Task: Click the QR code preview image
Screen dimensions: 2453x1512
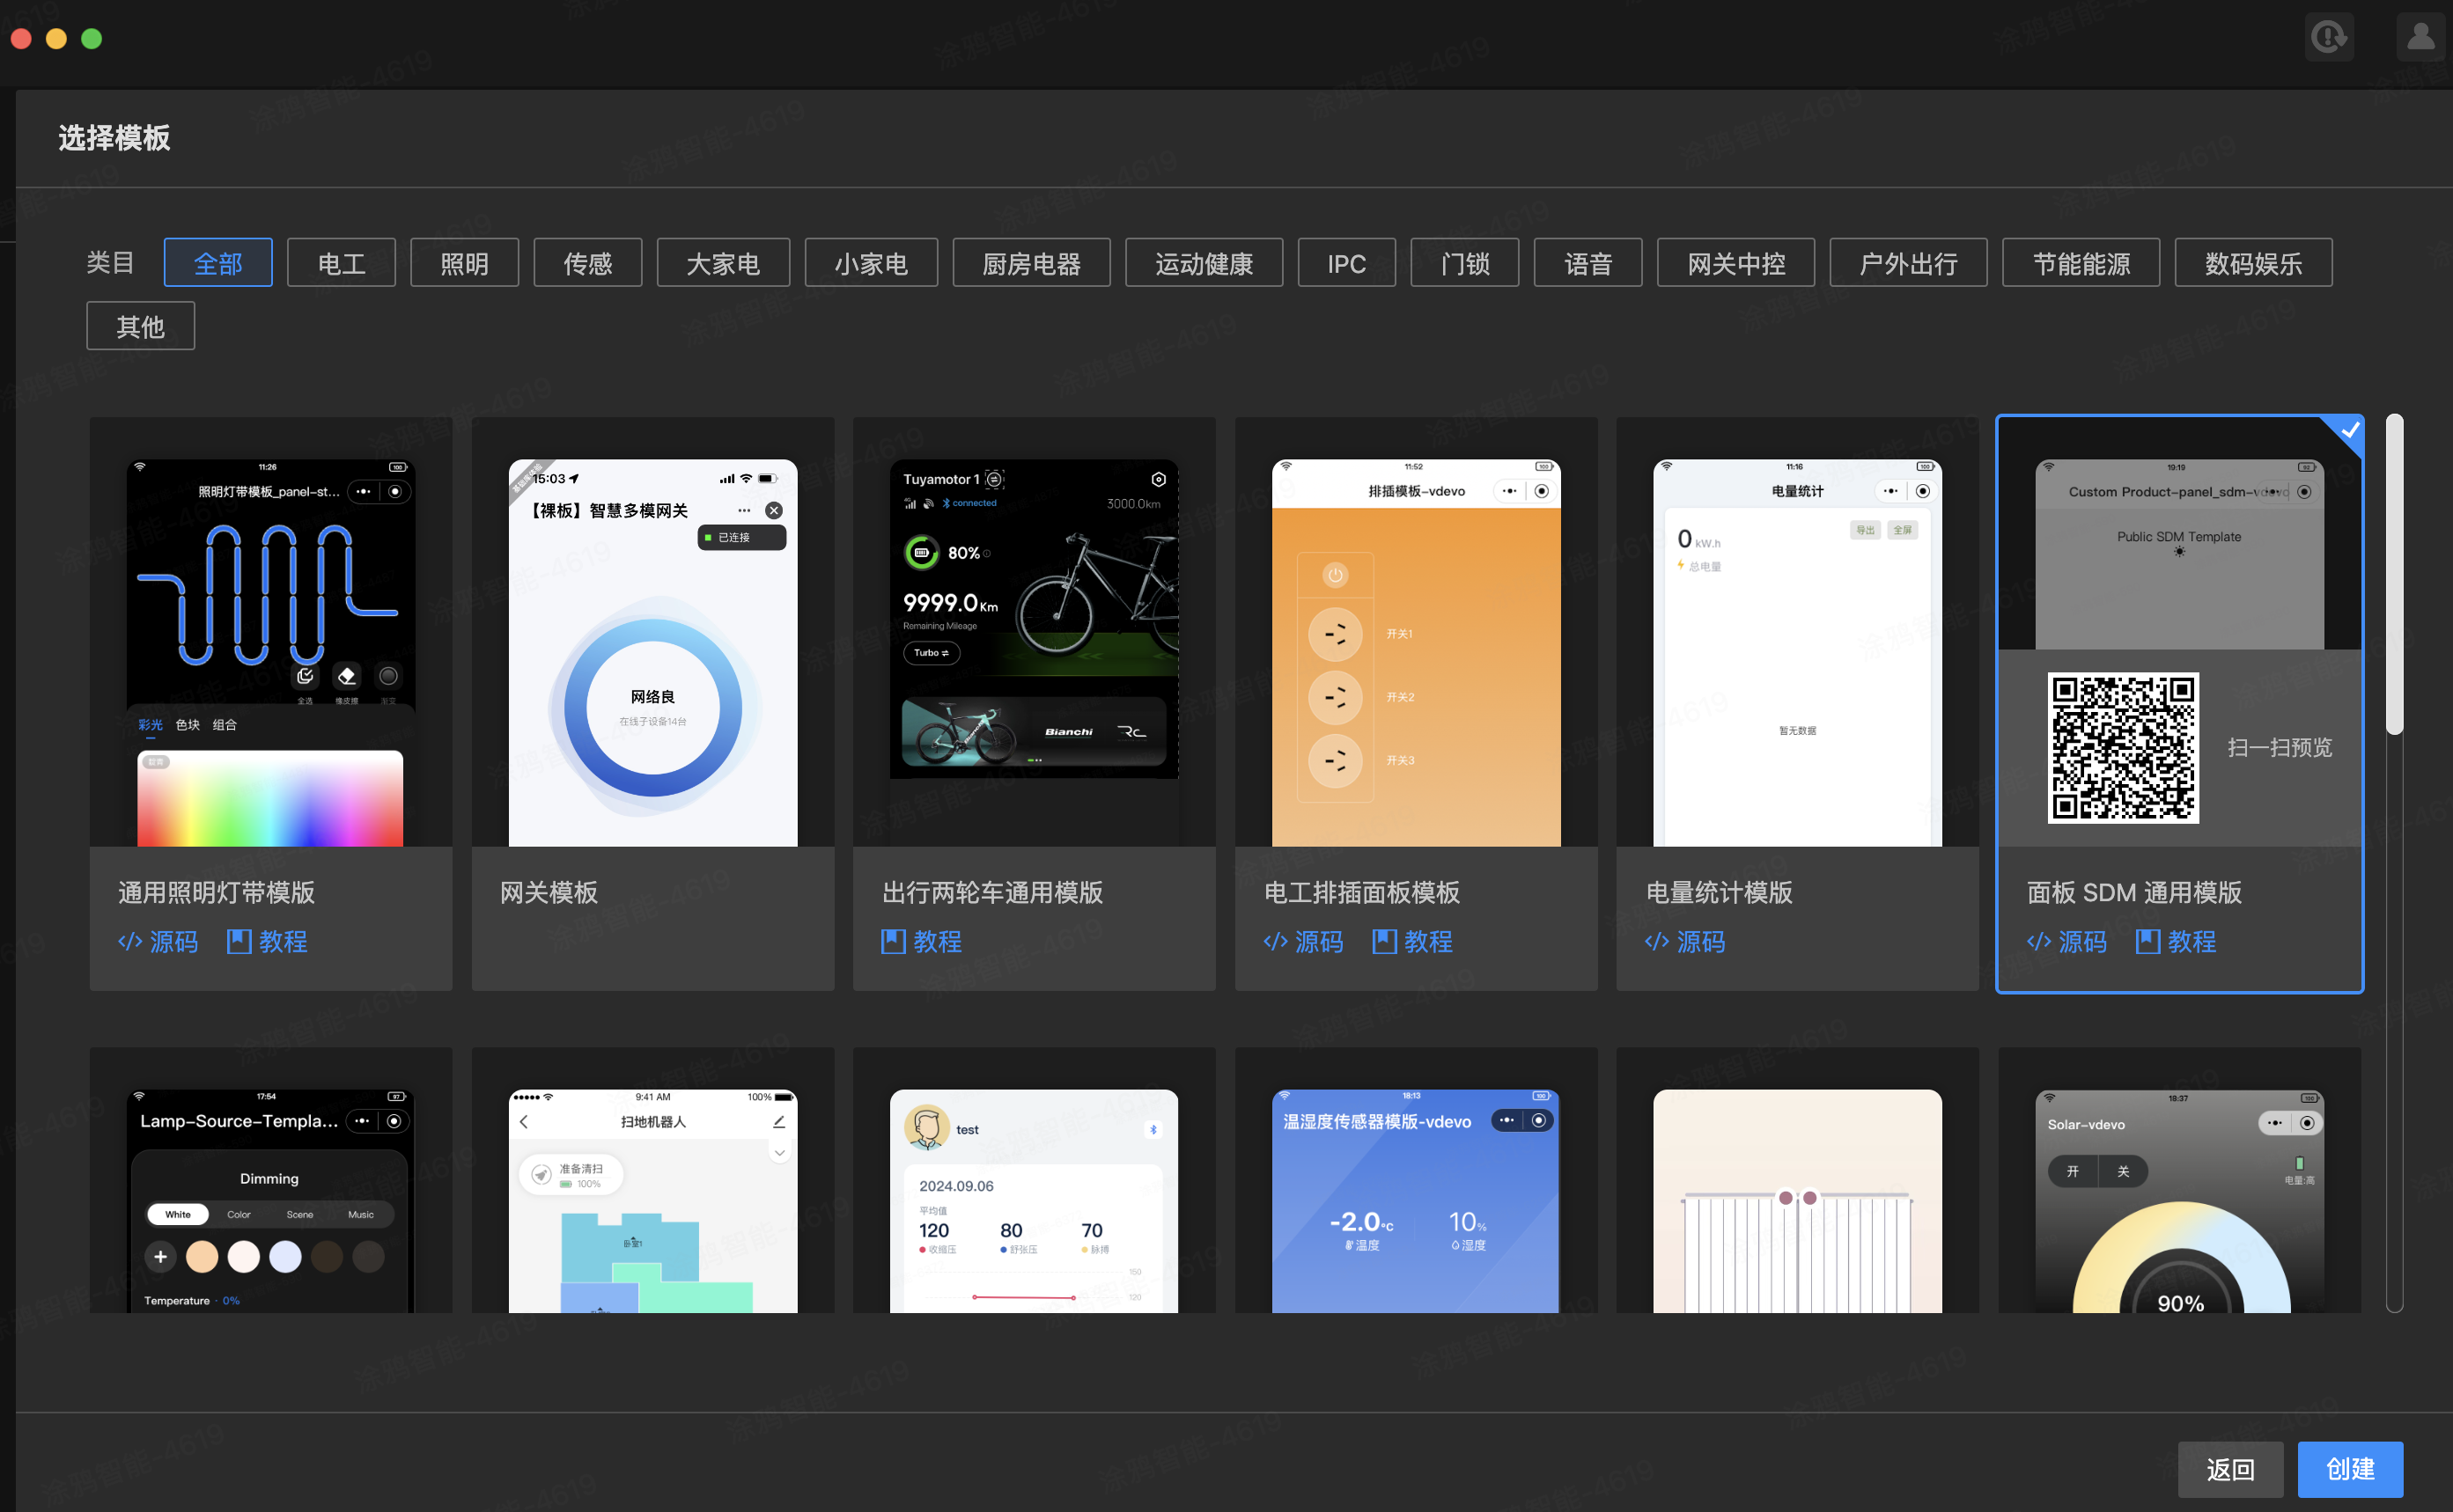Action: coord(2122,747)
